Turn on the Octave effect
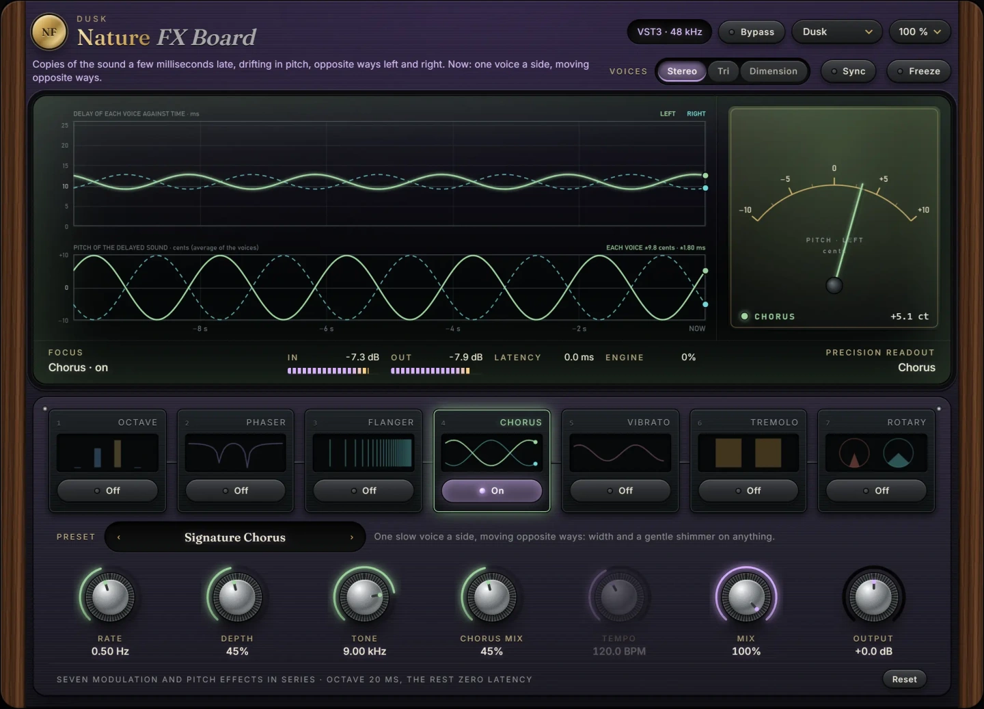984x709 pixels. coord(107,490)
